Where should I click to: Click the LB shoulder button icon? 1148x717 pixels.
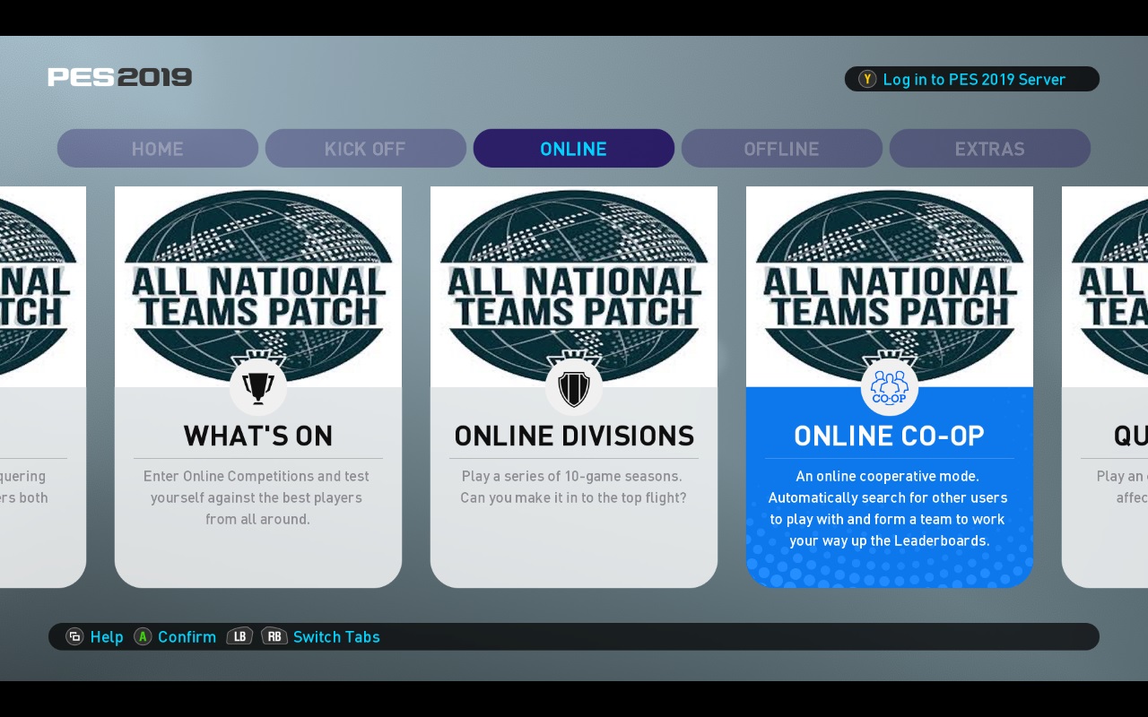[239, 636]
